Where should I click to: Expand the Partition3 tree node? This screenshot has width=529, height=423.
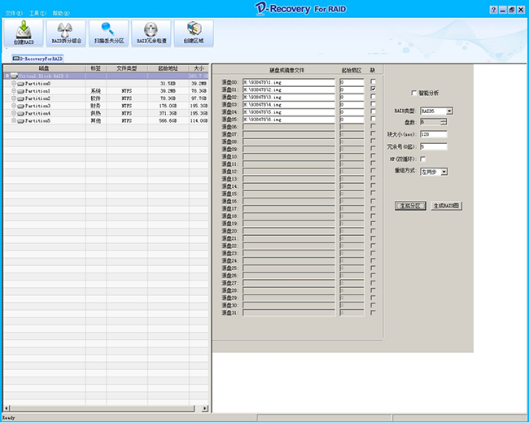[14, 105]
